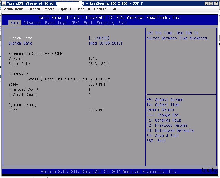This screenshot has width=220, height=178.
Task: Open the Record menu
Action: (x=34, y=9)
